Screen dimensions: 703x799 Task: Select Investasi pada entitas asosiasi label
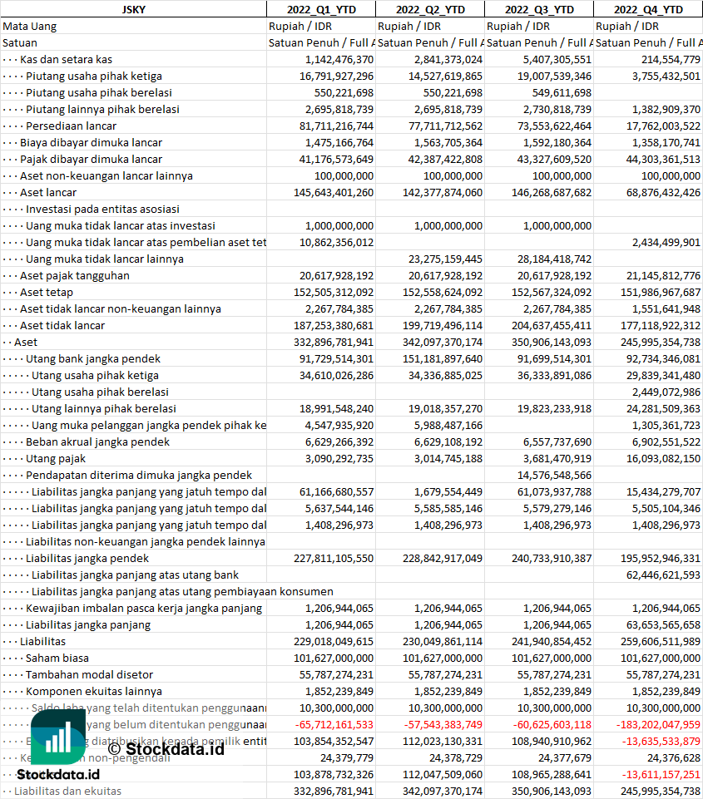click(102, 209)
